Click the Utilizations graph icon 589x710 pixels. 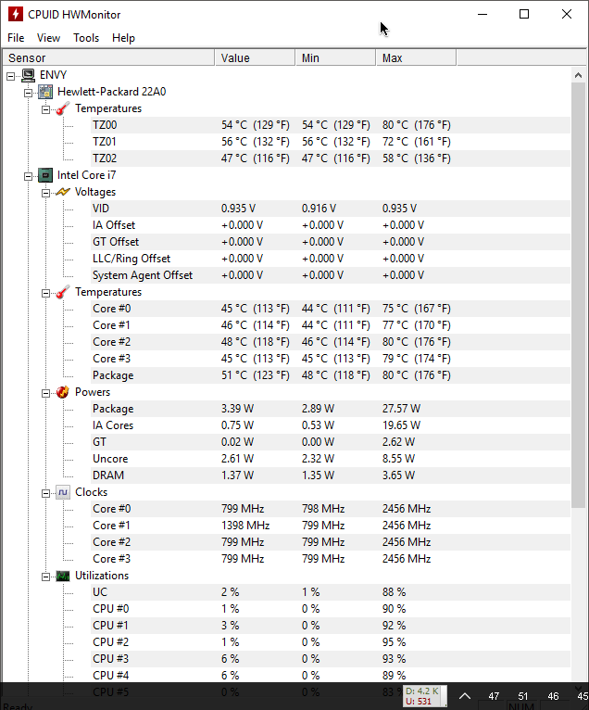(63, 576)
